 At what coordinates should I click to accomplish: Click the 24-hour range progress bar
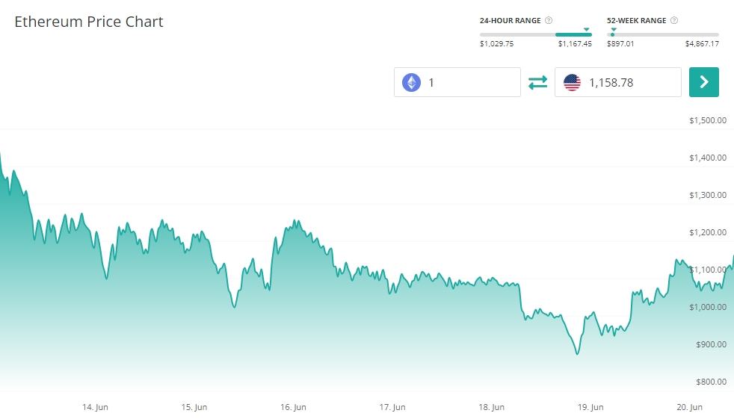pyautogui.click(x=536, y=34)
